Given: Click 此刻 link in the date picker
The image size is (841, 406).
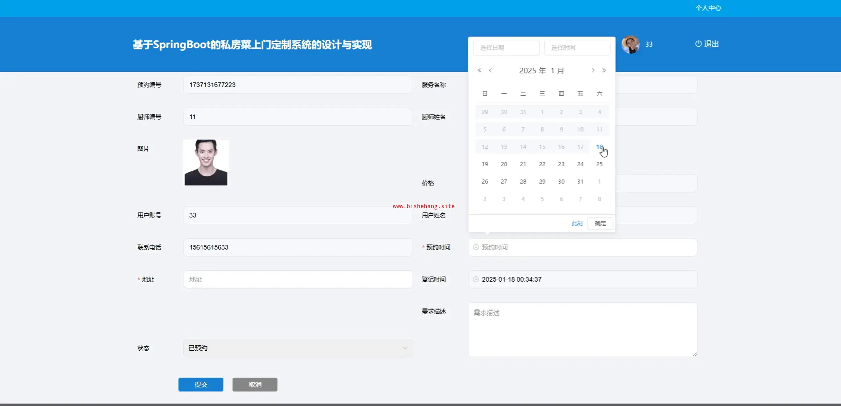Looking at the screenshot, I should [x=577, y=224].
